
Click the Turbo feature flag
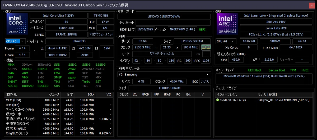pyautogui.click(x=86, y=82)
